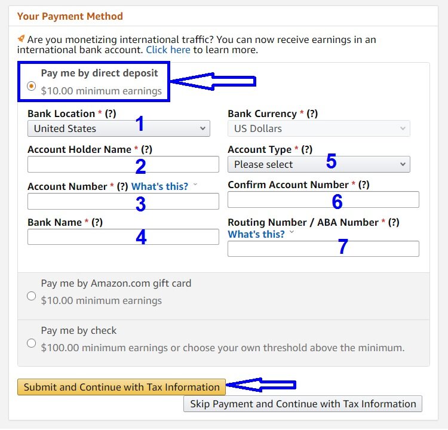The image size is (448, 430).
Task: Select Pay me by direct deposit radio button
Action: click(32, 86)
